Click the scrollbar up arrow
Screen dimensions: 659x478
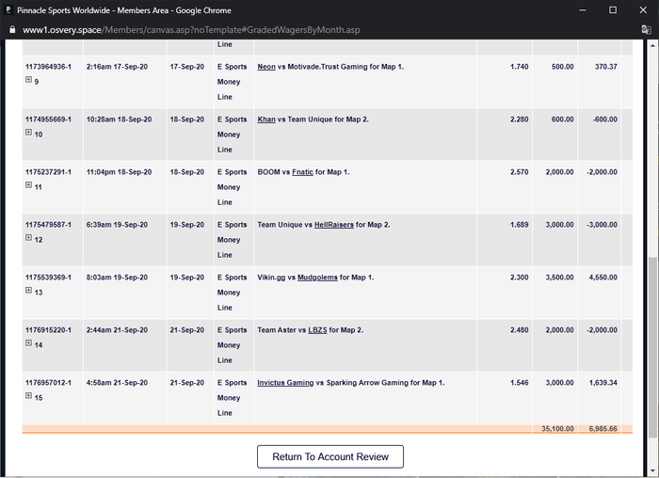pyautogui.click(x=652, y=45)
